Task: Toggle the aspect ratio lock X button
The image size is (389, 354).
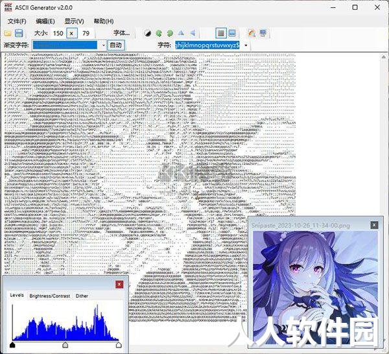Action: tap(72, 33)
